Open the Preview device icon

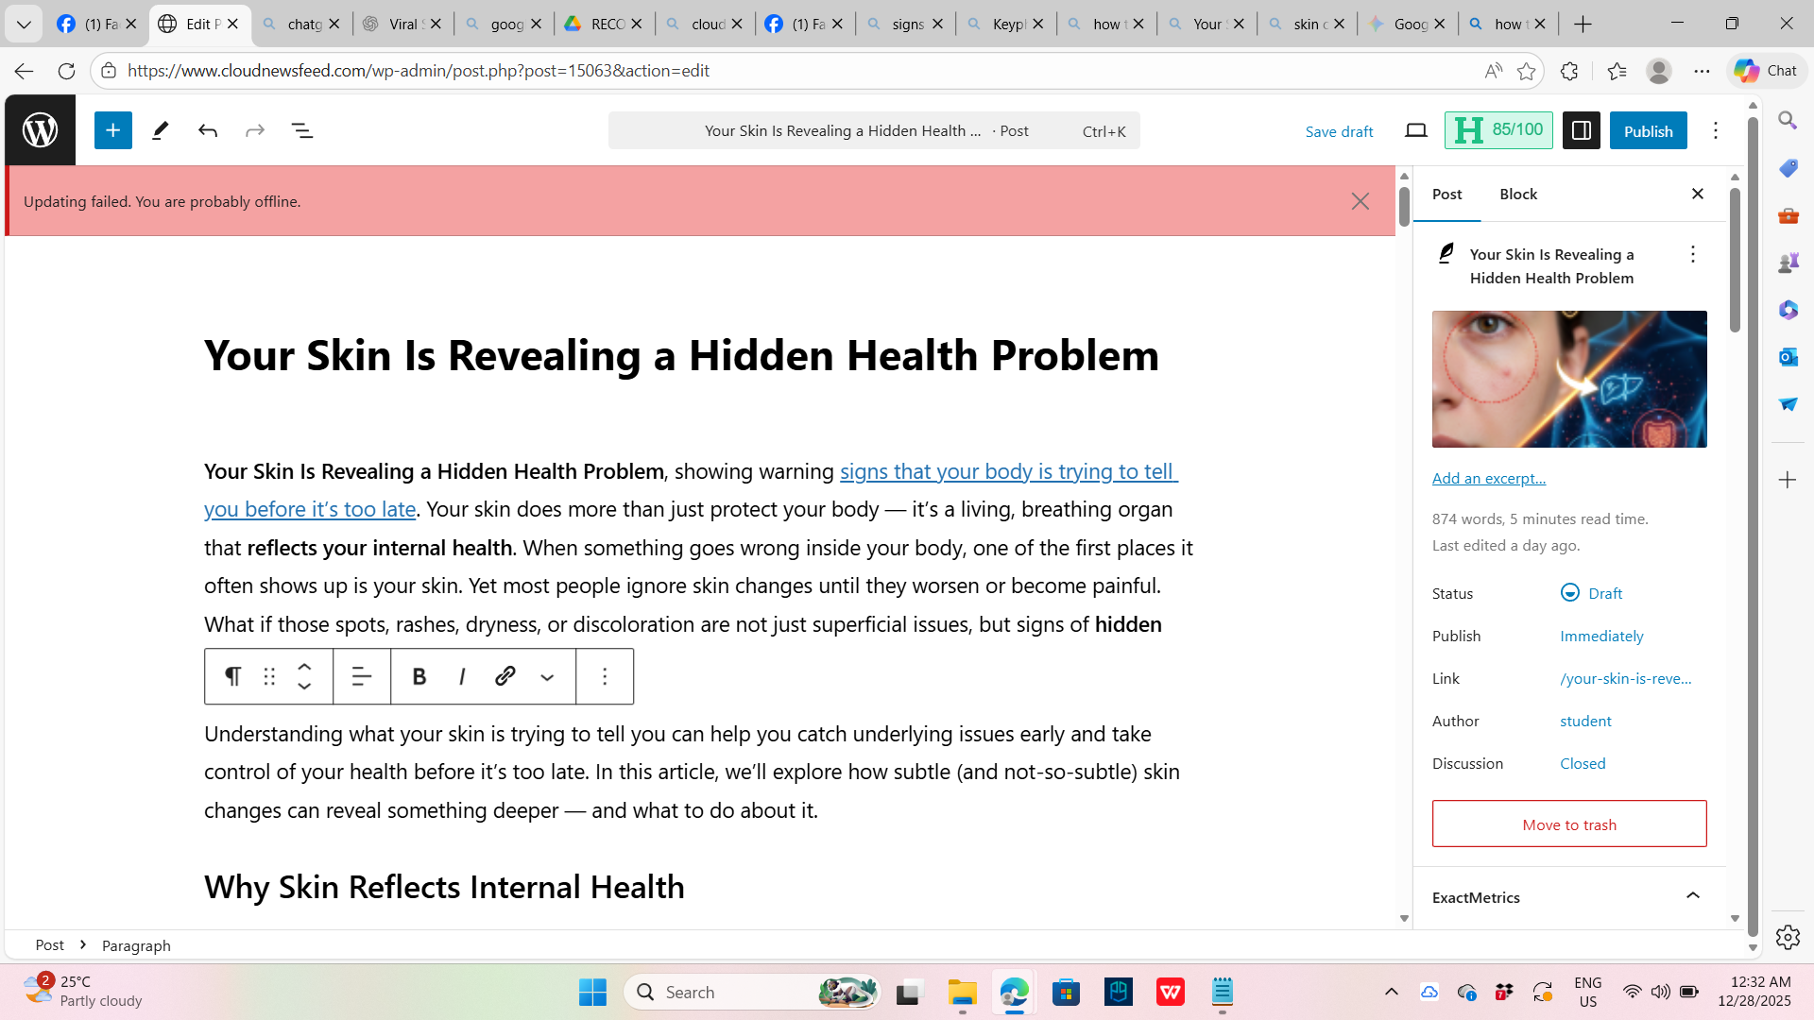[1415, 130]
